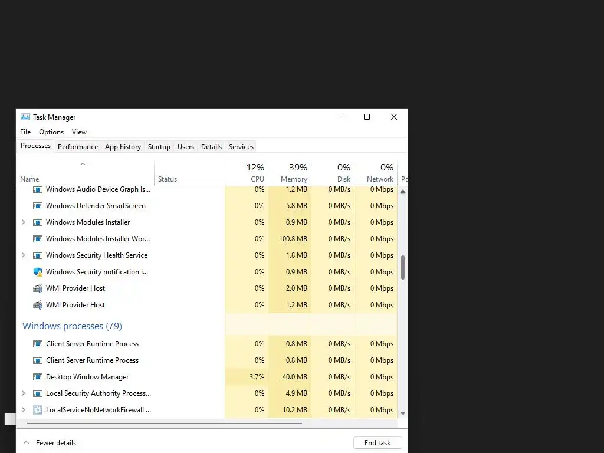
Task: Expand the LocalServiceNoNetworkFirewall group
Action: point(23,410)
